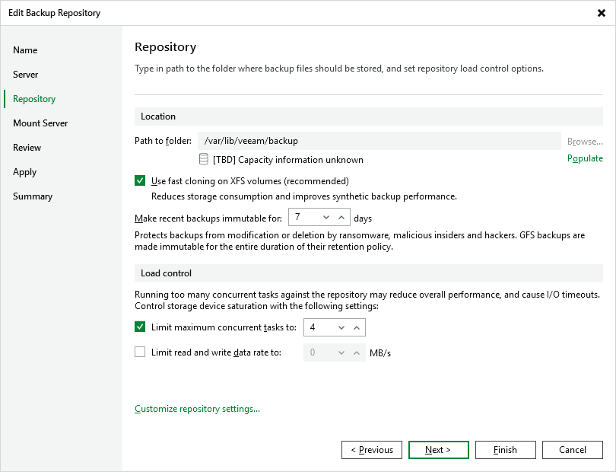Click Finish to apply changes
Screen dimensions: 616x472
505,449
